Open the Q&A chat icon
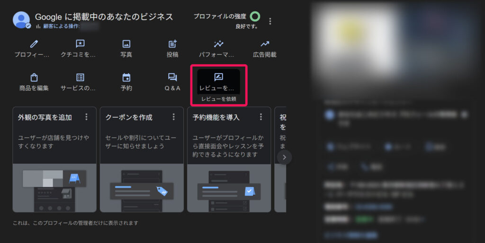The width and height of the screenshot is (485, 243). coord(172,78)
